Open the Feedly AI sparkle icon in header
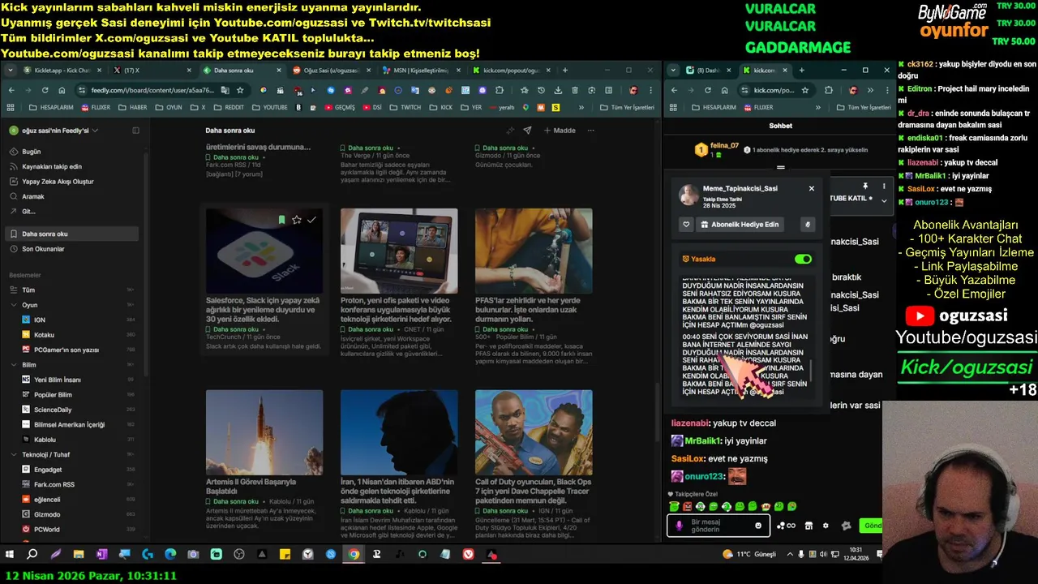The height and width of the screenshot is (584, 1038). (510, 130)
